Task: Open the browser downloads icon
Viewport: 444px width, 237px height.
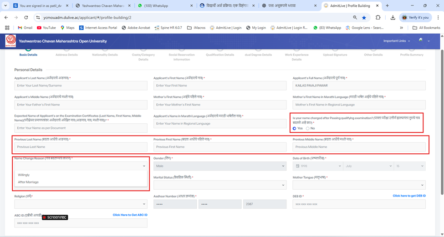Action: point(393,17)
